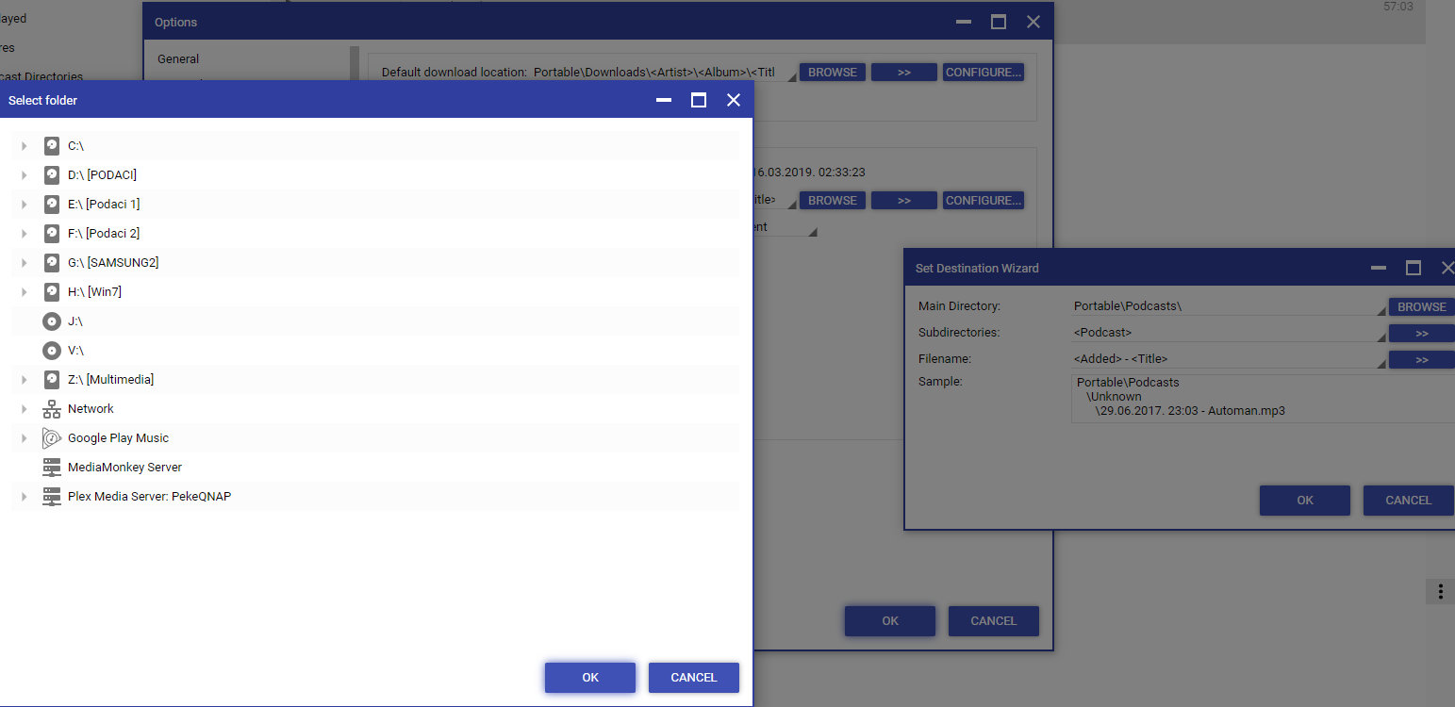Expand the Plex Media Server: PekeQNAP node
This screenshot has height=707, width=1455.
[x=25, y=497]
